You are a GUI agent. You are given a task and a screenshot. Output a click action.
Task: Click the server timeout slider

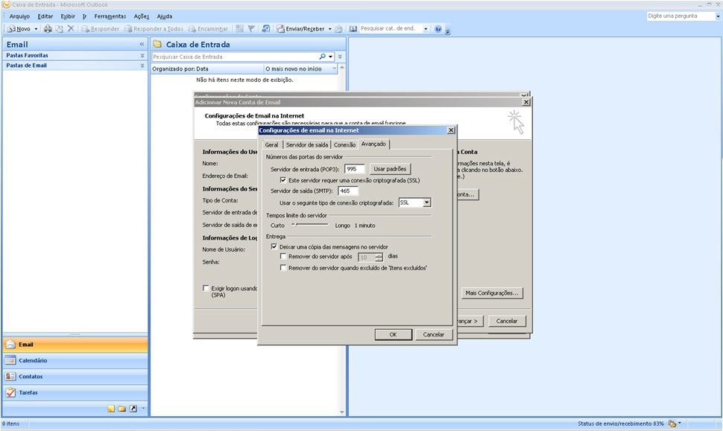coord(310,224)
